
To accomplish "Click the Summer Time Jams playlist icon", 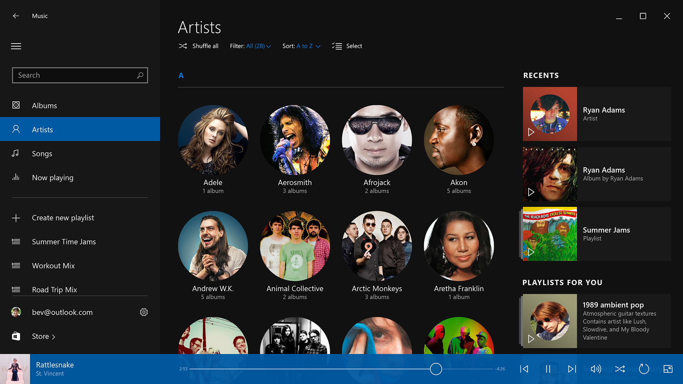I will click(16, 242).
